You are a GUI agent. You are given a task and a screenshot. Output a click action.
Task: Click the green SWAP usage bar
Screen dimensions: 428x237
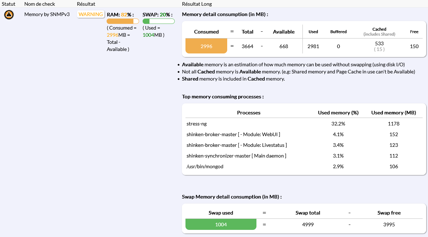pos(158,21)
